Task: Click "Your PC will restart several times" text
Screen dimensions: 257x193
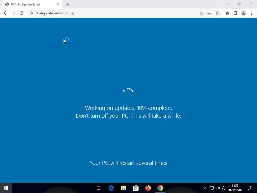Action: 128,163
